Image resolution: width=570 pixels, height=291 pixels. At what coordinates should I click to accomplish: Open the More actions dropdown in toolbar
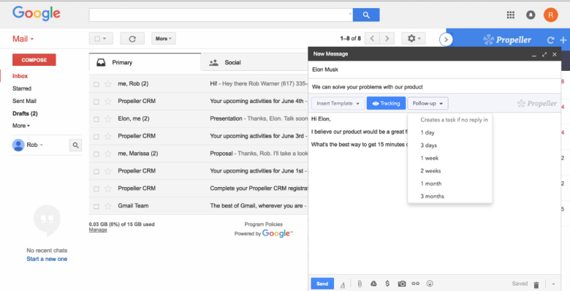click(164, 39)
